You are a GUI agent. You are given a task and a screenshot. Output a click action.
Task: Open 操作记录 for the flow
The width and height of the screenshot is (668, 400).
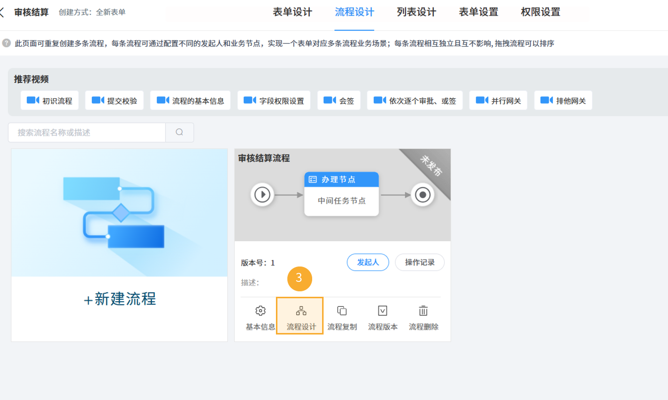(420, 263)
